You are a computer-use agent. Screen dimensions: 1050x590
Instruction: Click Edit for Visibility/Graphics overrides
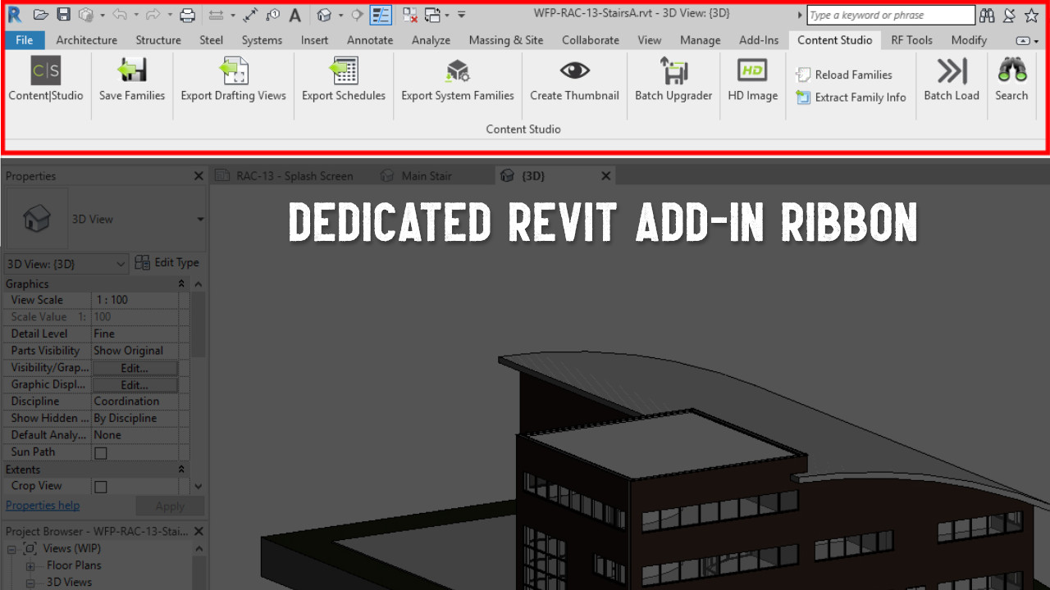(135, 368)
